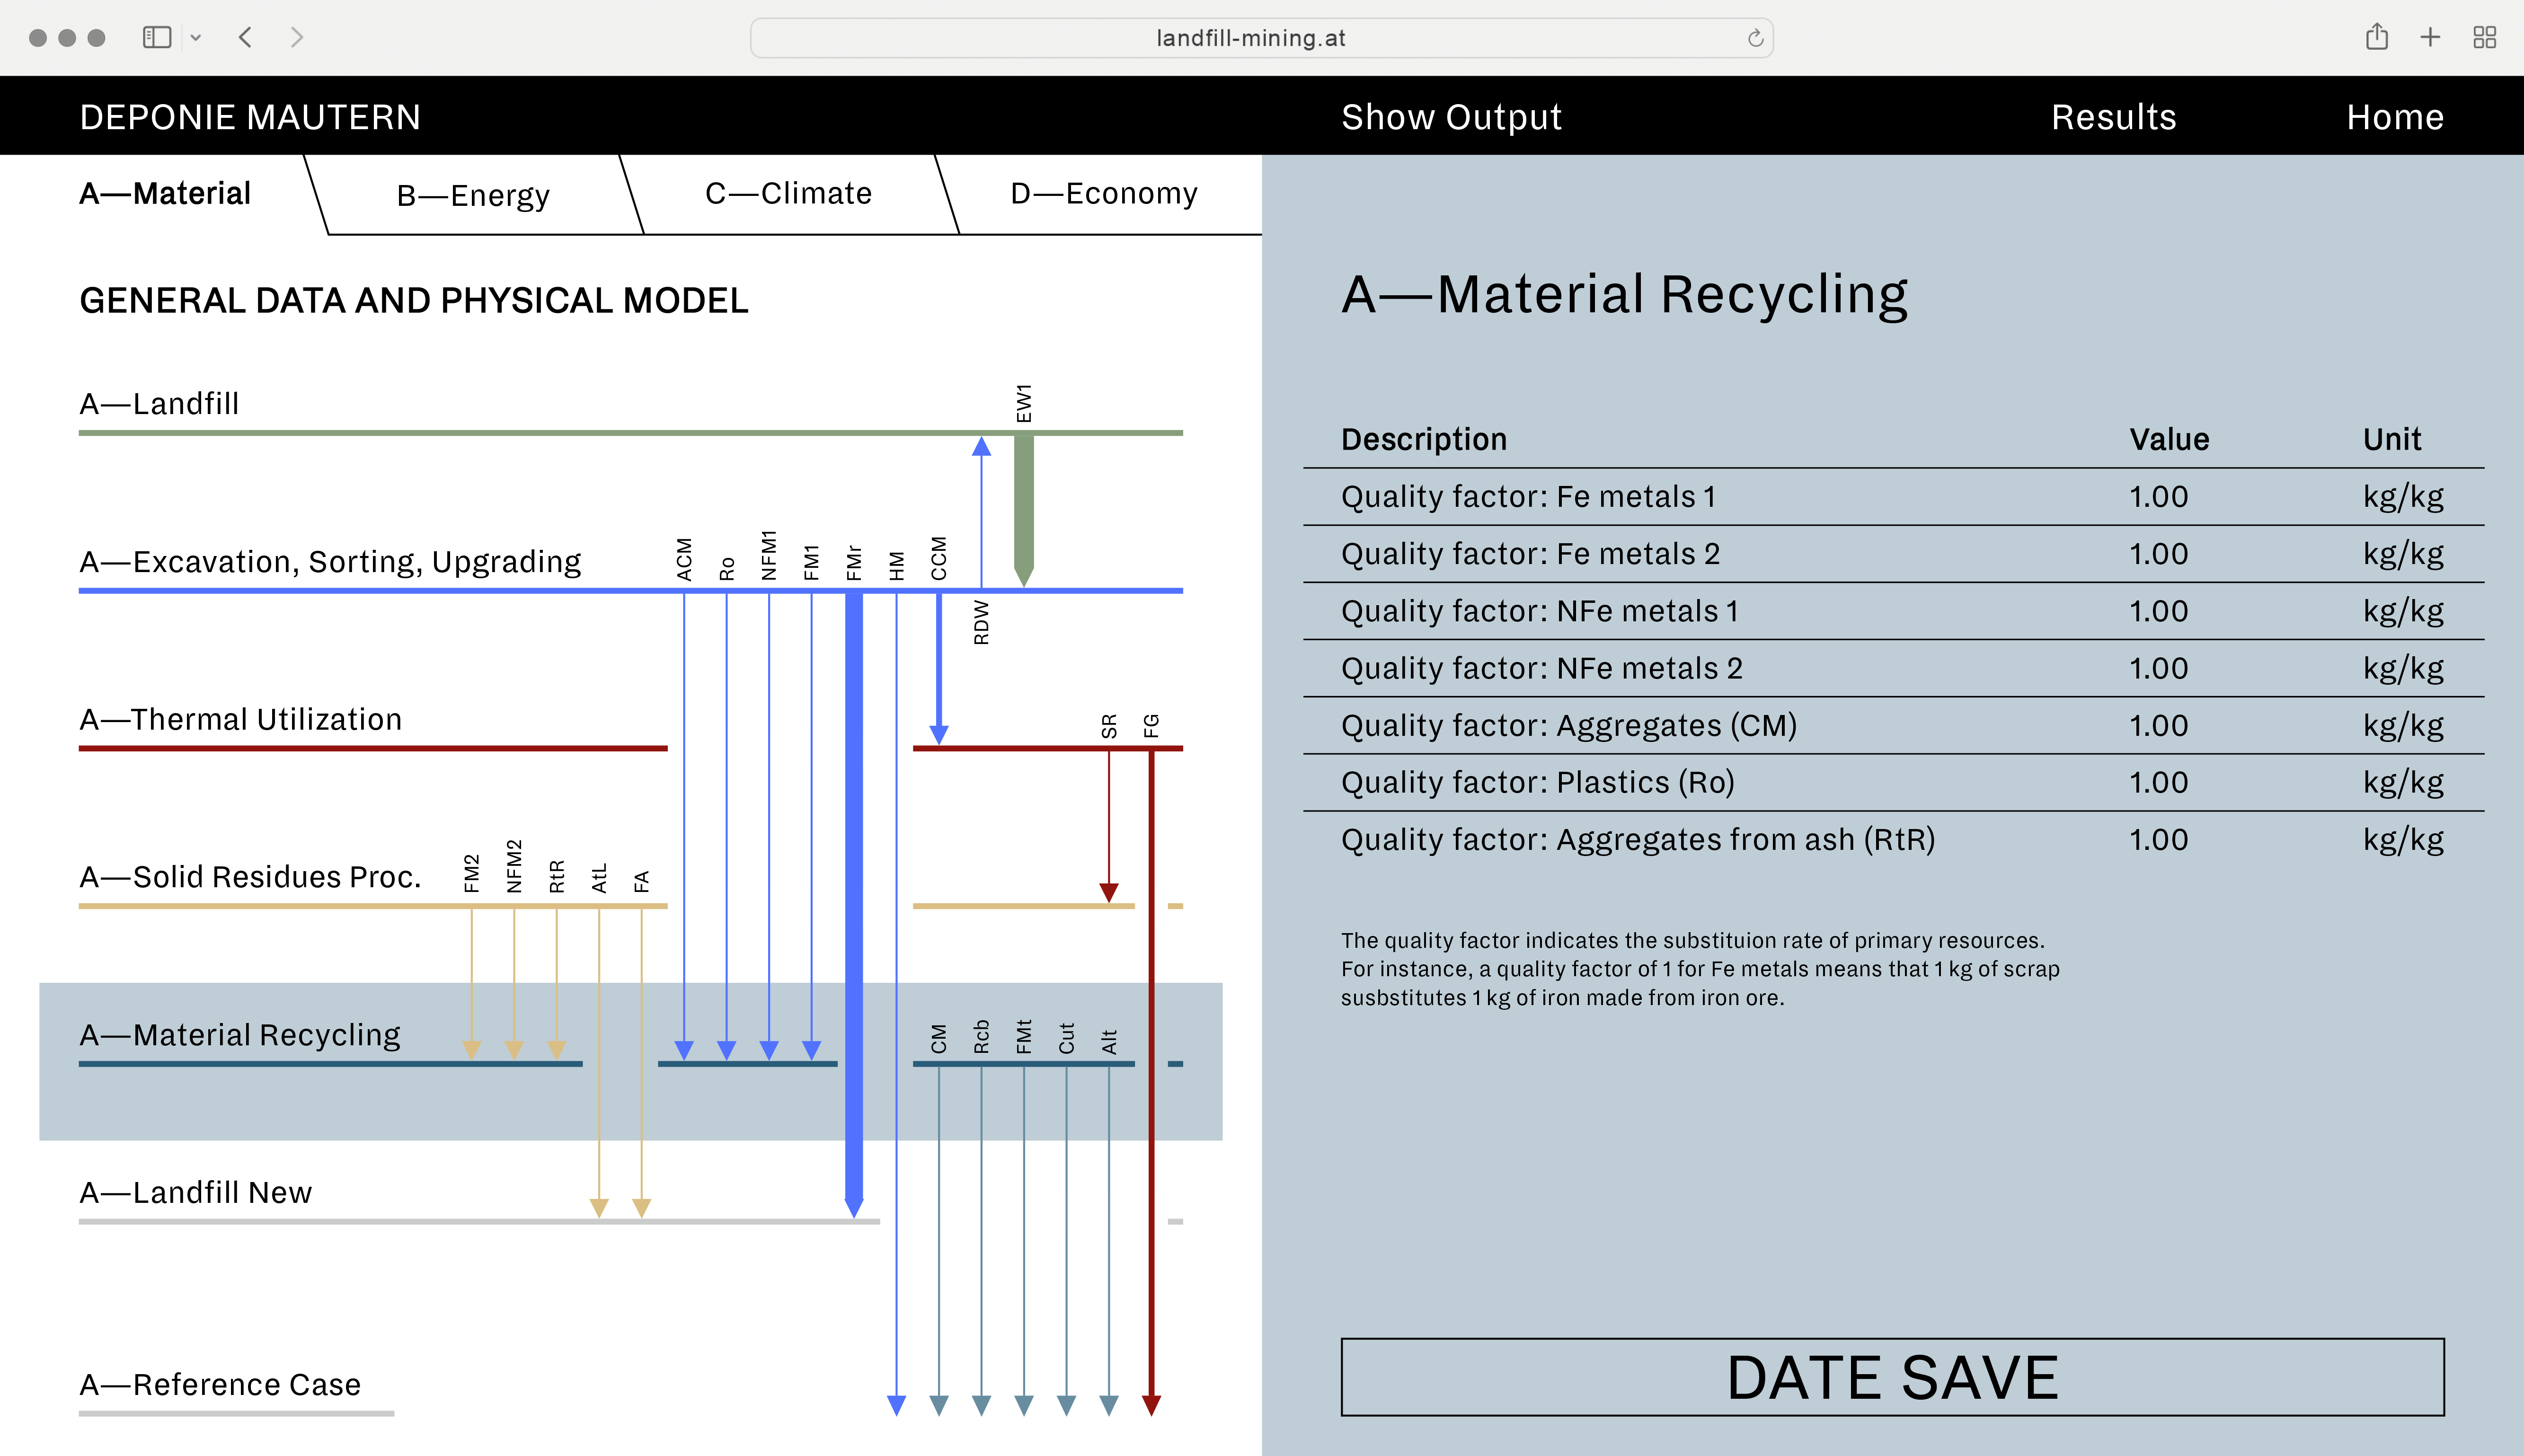This screenshot has width=2524, height=1456.
Task: Edit value for Quality factor: Fe metals 1
Action: coord(2158,497)
